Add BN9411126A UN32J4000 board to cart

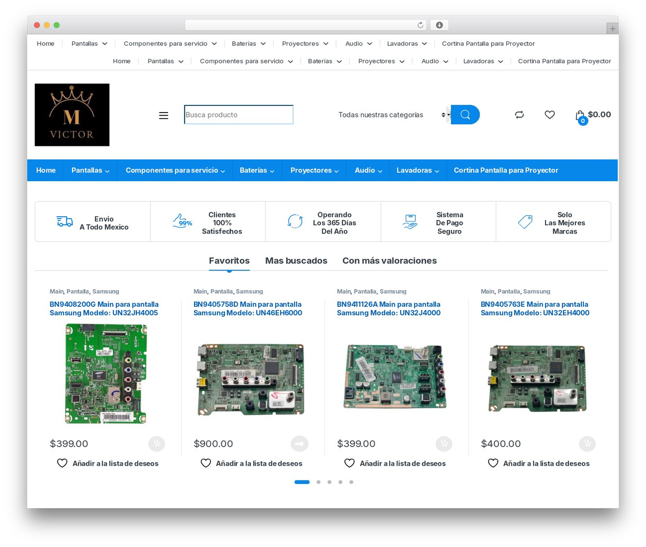tap(444, 444)
